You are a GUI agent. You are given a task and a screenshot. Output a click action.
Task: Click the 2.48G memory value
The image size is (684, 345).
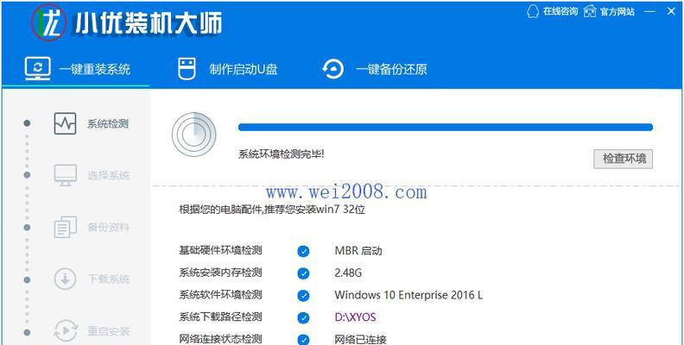coord(348,273)
